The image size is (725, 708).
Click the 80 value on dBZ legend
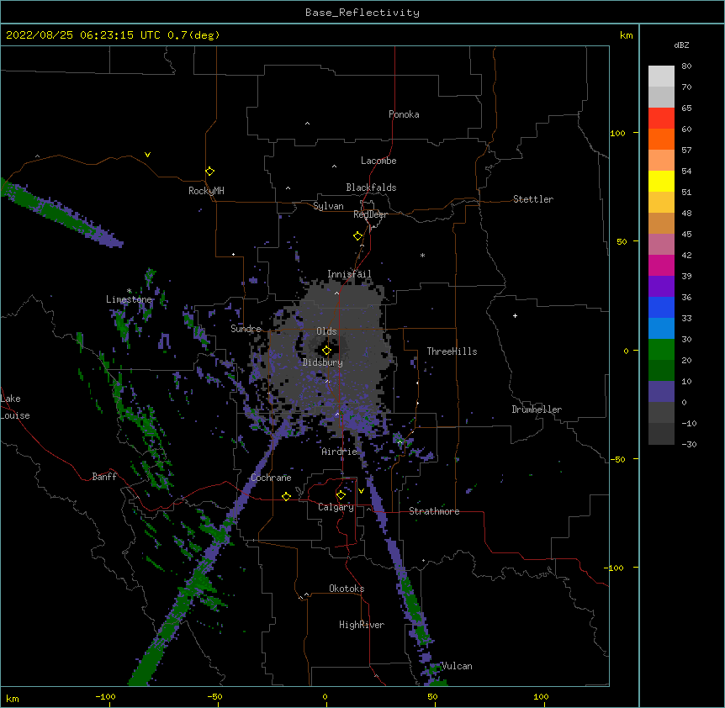click(686, 66)
